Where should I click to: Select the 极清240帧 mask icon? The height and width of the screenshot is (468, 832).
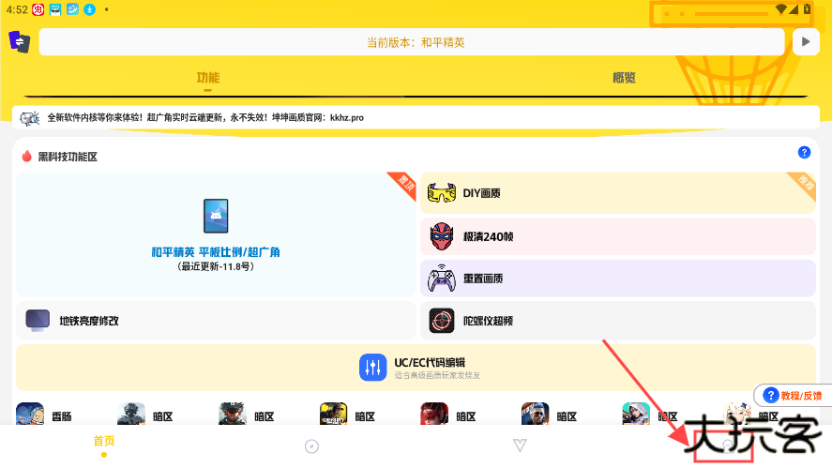[442, 236]
